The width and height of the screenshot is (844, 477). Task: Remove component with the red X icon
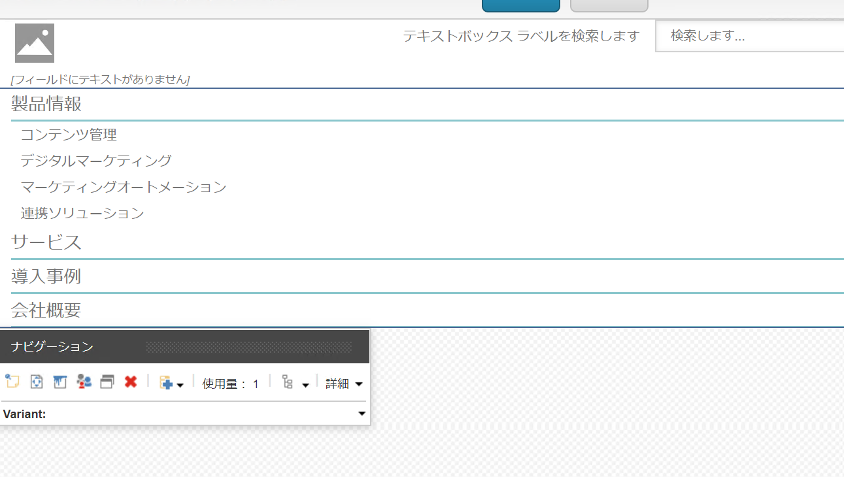131,382
